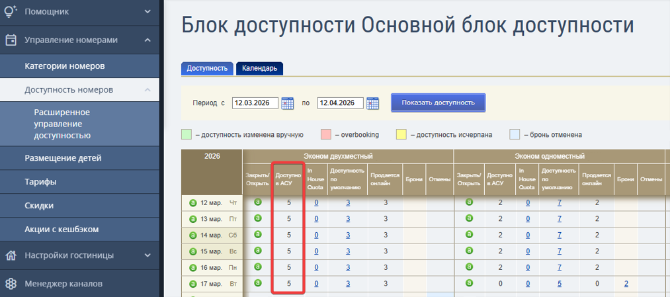The width and height of the screenshot is (670, 297).
Task: Click the green date icon for 17 мар.
Action: tap(192, 284)
